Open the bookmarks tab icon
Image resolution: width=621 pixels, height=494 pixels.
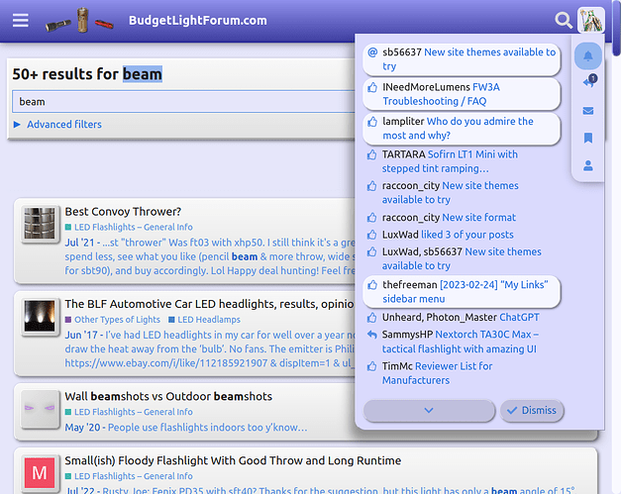click(x=588, y=138)
